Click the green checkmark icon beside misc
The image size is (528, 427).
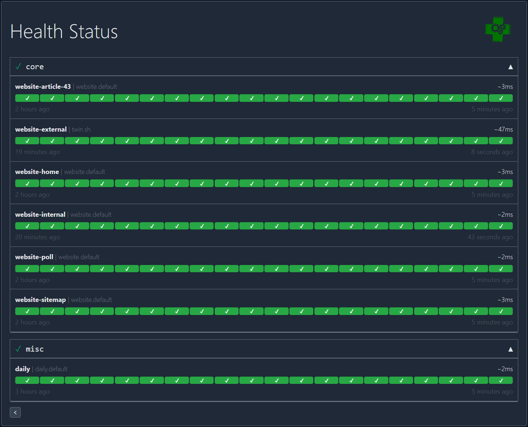coord(18,348)
